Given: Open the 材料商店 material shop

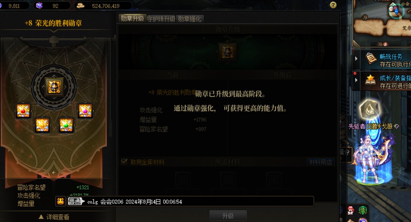Looking at the screenshot, I should (x=321, y=162).
